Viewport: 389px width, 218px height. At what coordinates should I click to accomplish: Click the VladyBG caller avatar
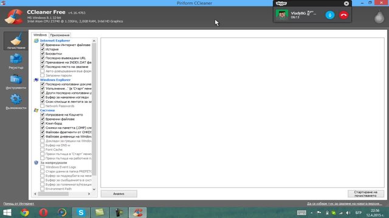click(x=282, y=15)
